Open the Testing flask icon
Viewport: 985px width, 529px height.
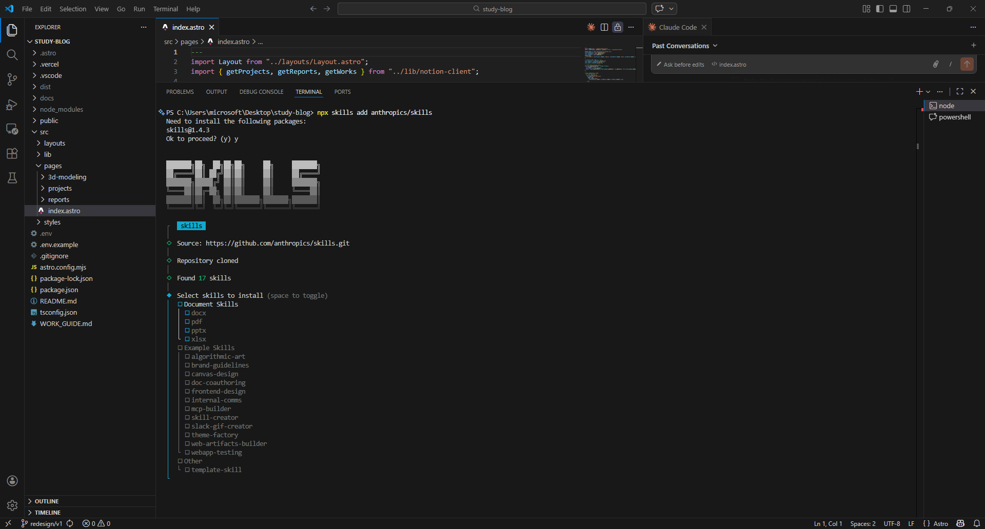12,178
